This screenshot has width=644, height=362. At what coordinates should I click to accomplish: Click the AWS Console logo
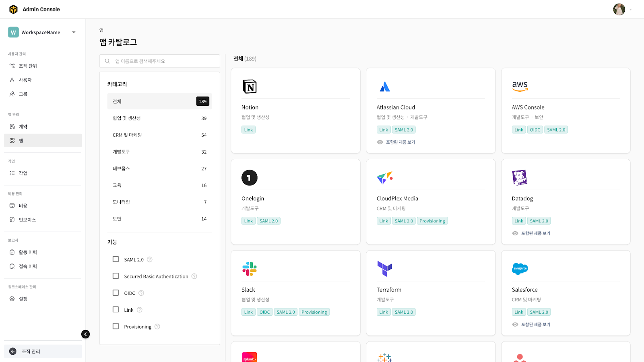(520, 86)
